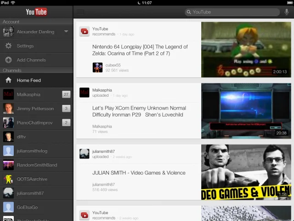
Task: Play the Zelda longplay video thumbnail
Action: tap(246, 49)
